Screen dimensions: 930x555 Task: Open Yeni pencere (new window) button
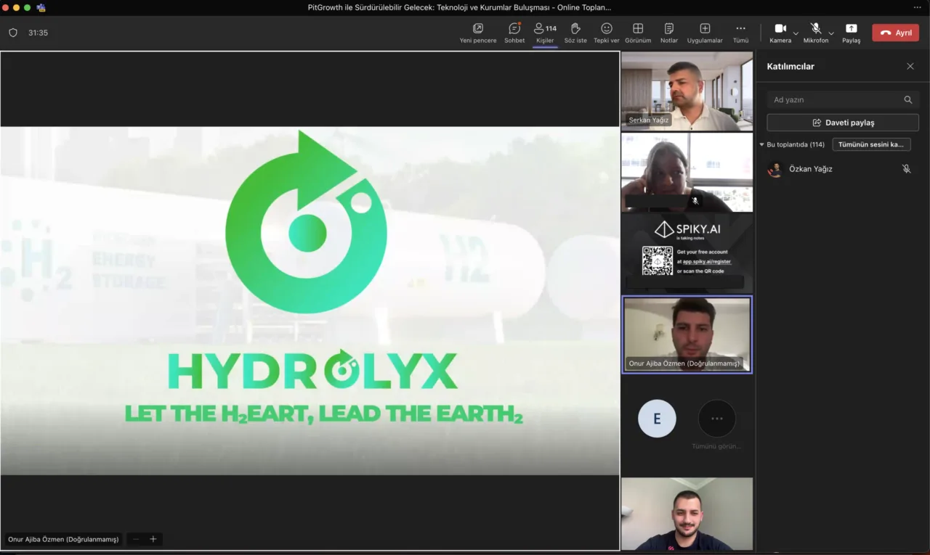478,33
